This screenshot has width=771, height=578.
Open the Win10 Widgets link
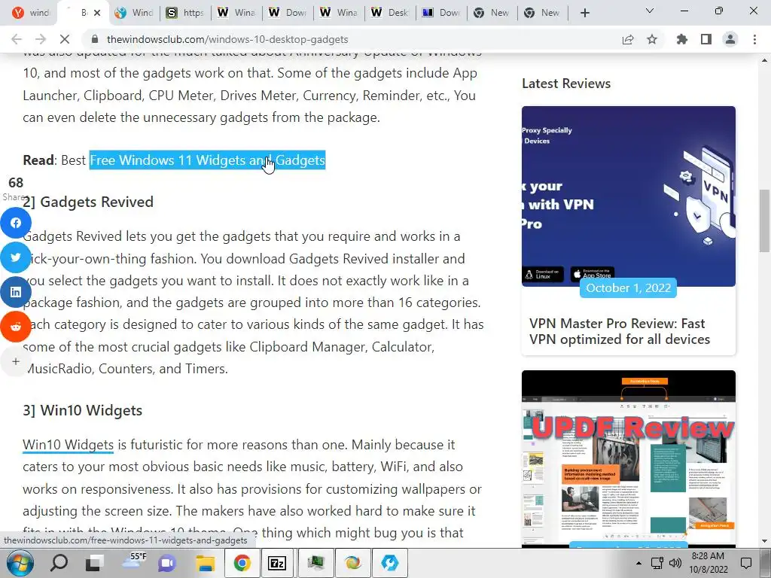pyautogui.click(x=68, y=445)
